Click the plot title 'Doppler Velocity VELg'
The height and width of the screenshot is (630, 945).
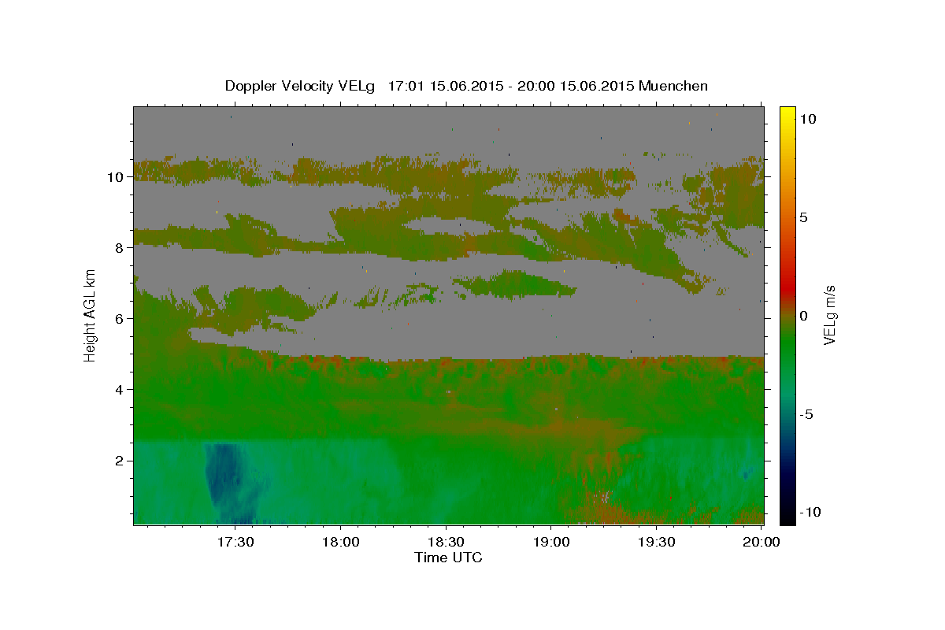coord(302,86)
